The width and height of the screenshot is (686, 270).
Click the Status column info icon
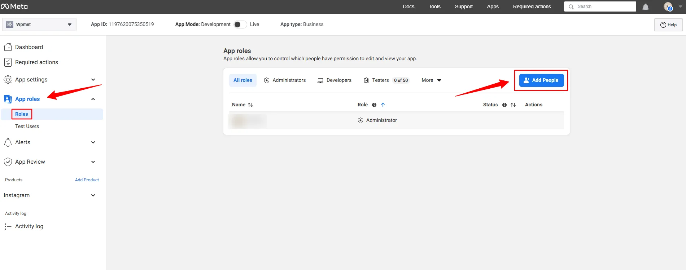[504, 105]
